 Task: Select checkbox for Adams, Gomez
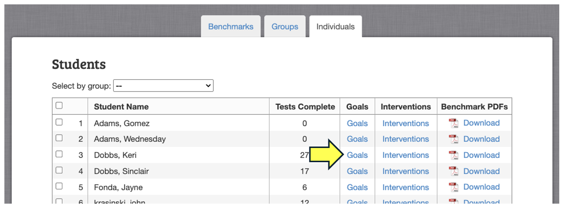tap(59, 122)
